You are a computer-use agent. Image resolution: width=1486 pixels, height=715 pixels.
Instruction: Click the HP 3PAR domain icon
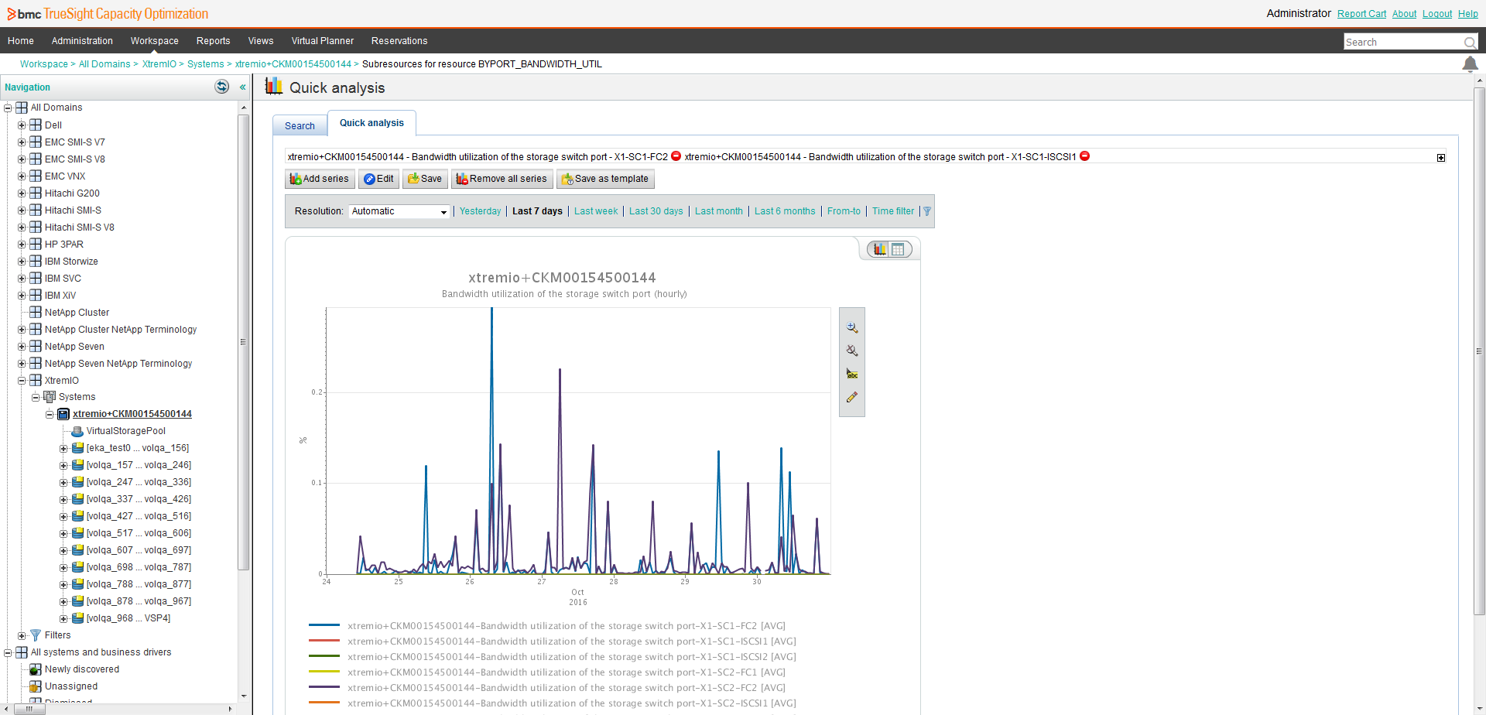(x=36, y=244)
